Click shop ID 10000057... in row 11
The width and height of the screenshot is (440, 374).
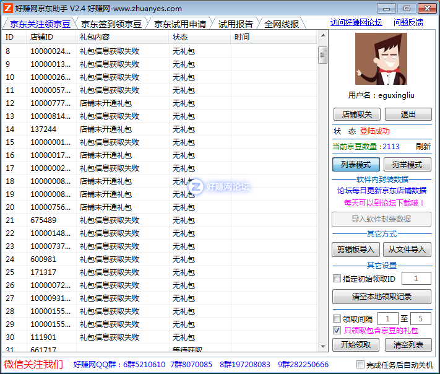coord(51,90)
